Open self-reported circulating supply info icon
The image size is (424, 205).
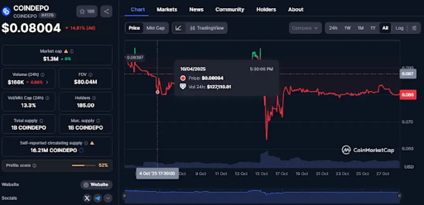click(x=86, y=143)
